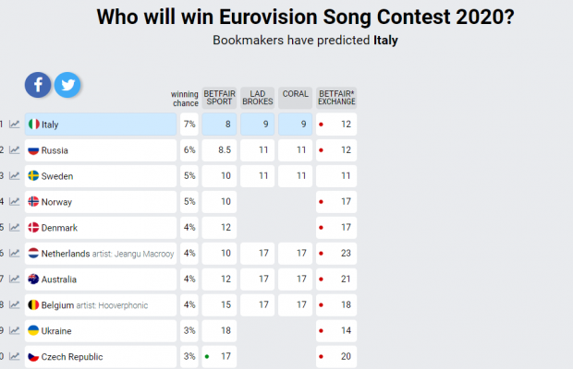Click Russia's Betfair Sport odds 8.5

point(219,150)
